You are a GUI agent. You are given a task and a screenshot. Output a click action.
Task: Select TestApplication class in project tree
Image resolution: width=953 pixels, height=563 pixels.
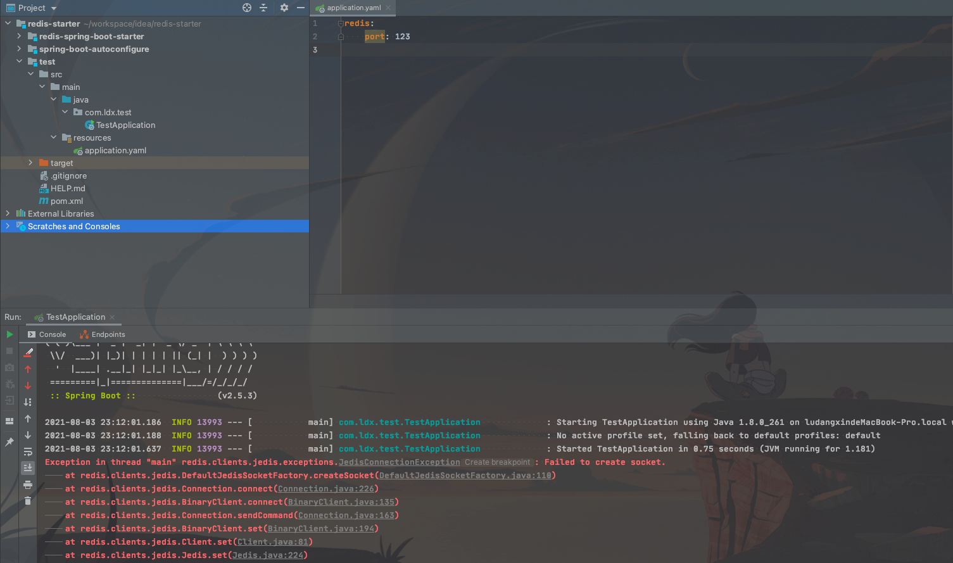(125, 125)
